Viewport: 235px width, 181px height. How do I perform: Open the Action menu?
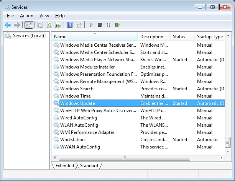coord(26,16)
